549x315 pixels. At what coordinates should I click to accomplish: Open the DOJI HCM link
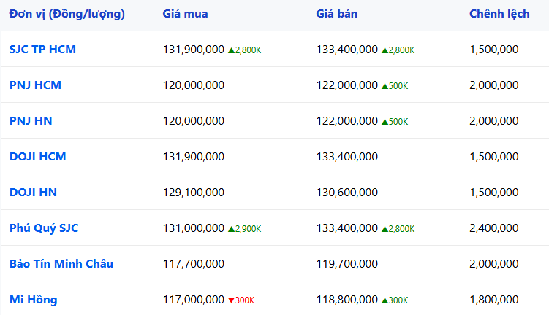coord(37,157)
